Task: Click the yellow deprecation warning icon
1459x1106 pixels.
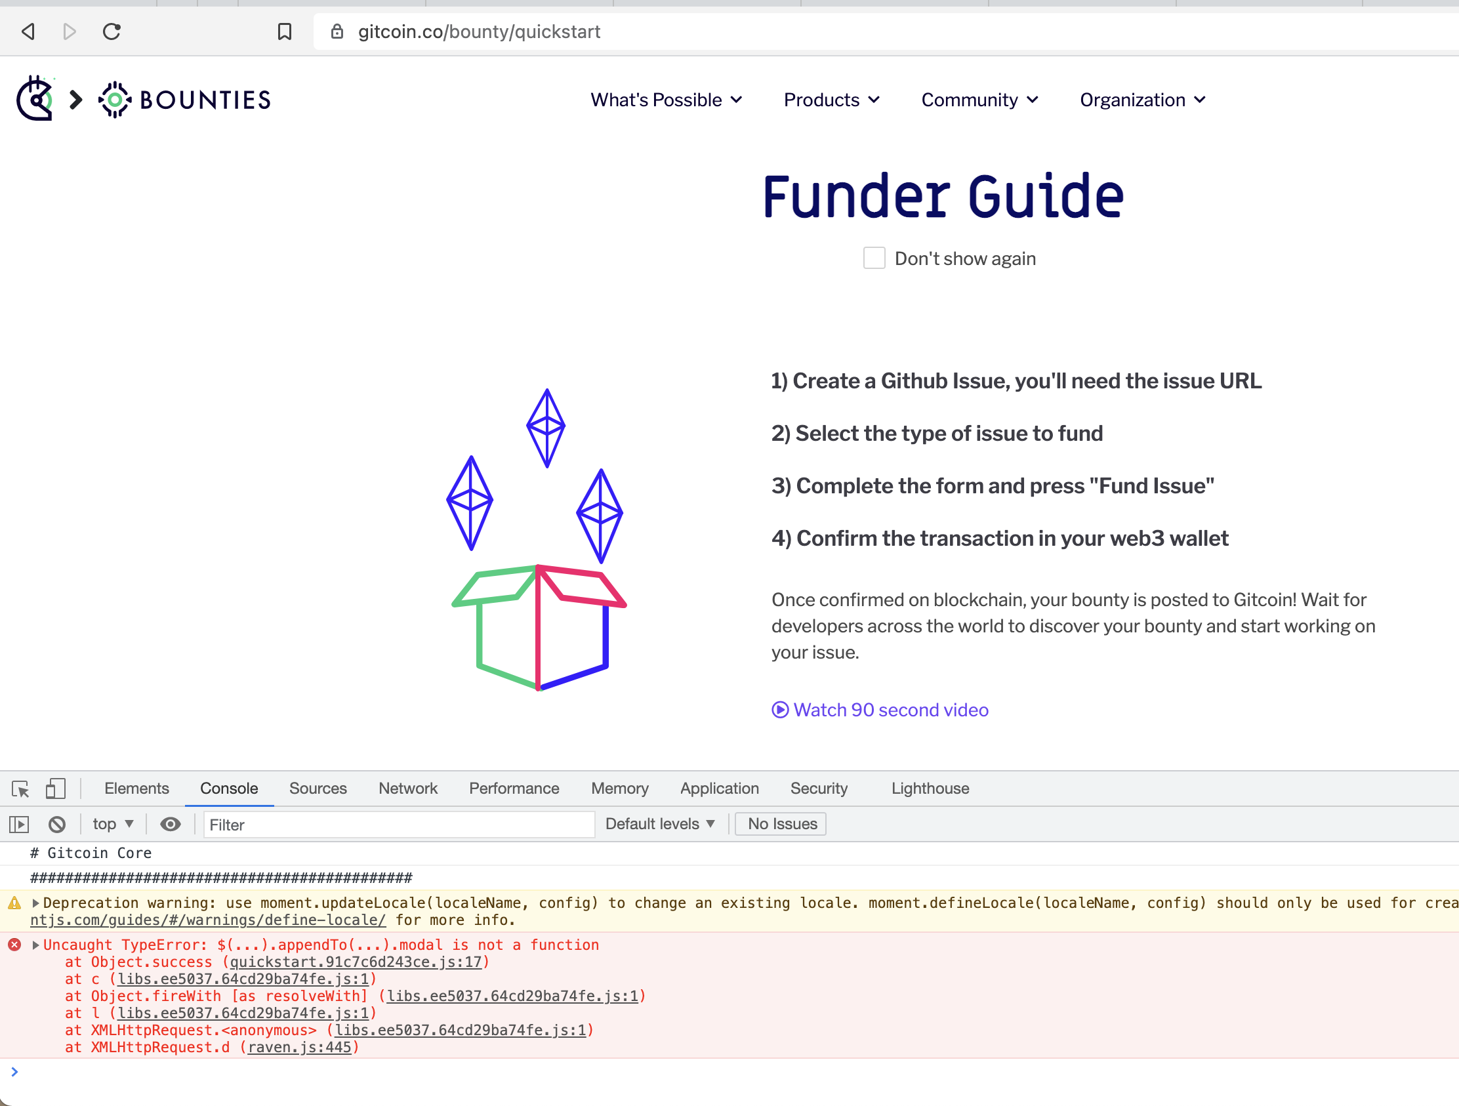Action: pos(14,903)
